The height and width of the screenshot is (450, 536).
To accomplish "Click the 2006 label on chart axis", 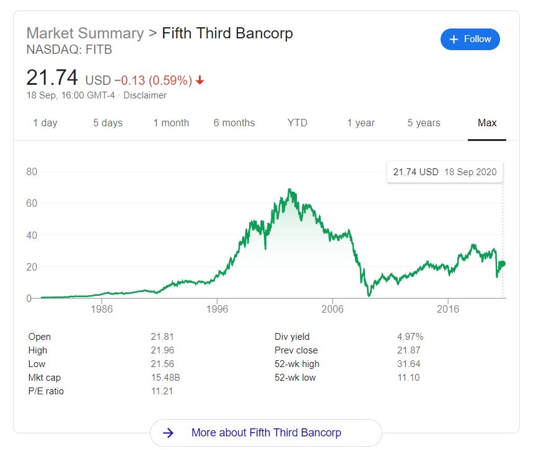I will pyautogui.click(x=332, y=308).
